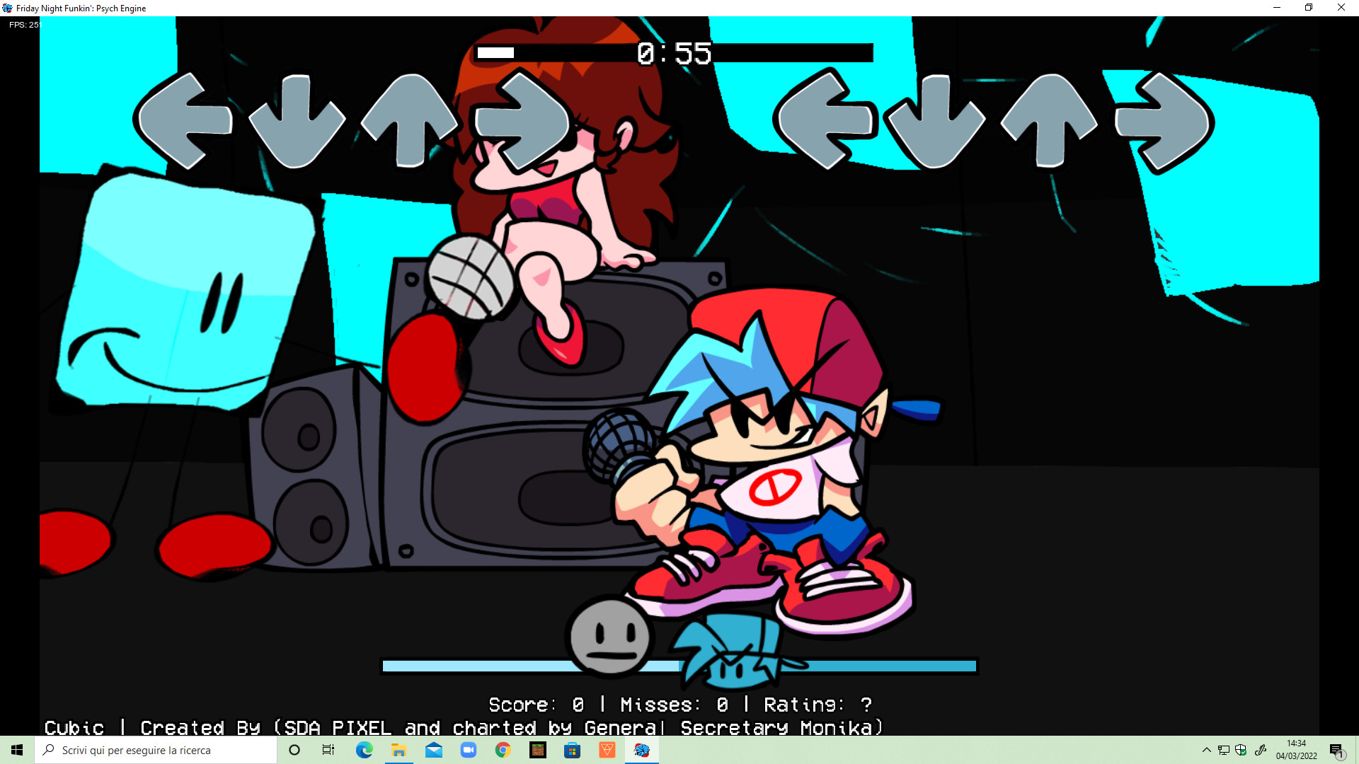Open Google Chrome from the taskbar
Viewport: 1359px width, 764px height.
pyautogui.click(x=503, y=750)
